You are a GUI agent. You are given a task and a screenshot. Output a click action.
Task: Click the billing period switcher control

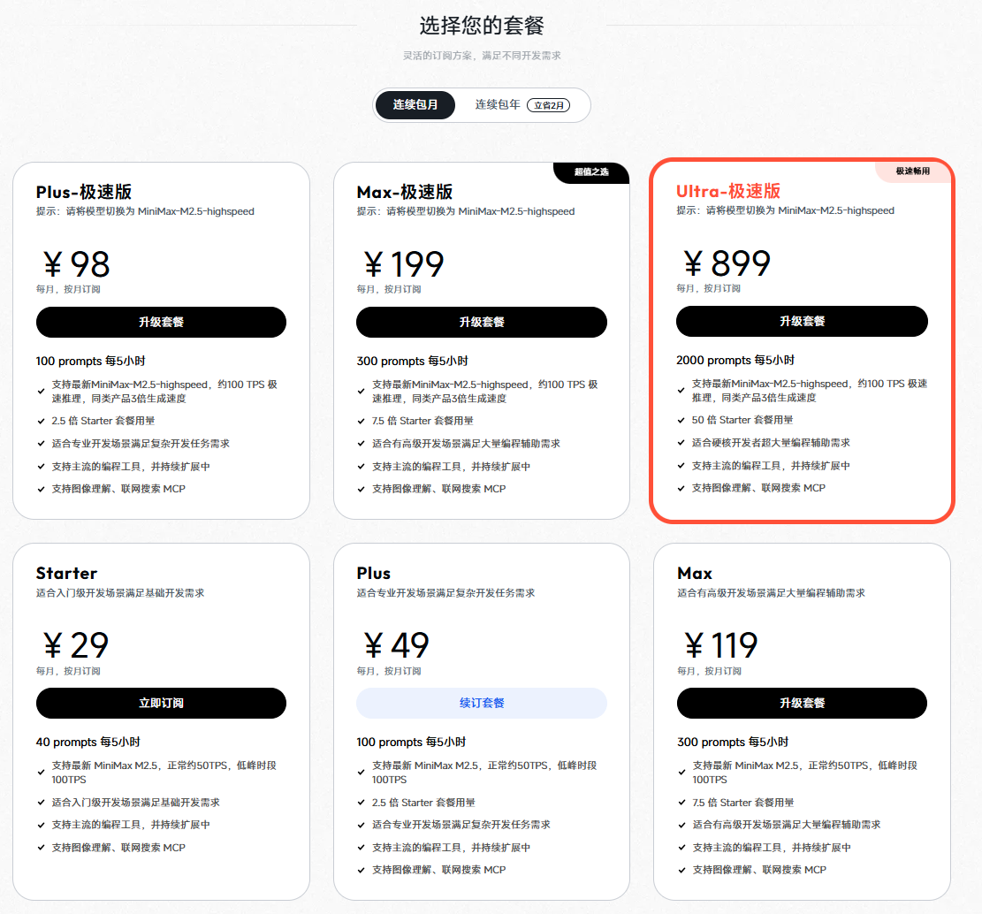482,105
